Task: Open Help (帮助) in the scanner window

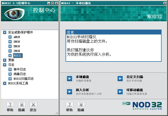Action: tap(69, 105)
